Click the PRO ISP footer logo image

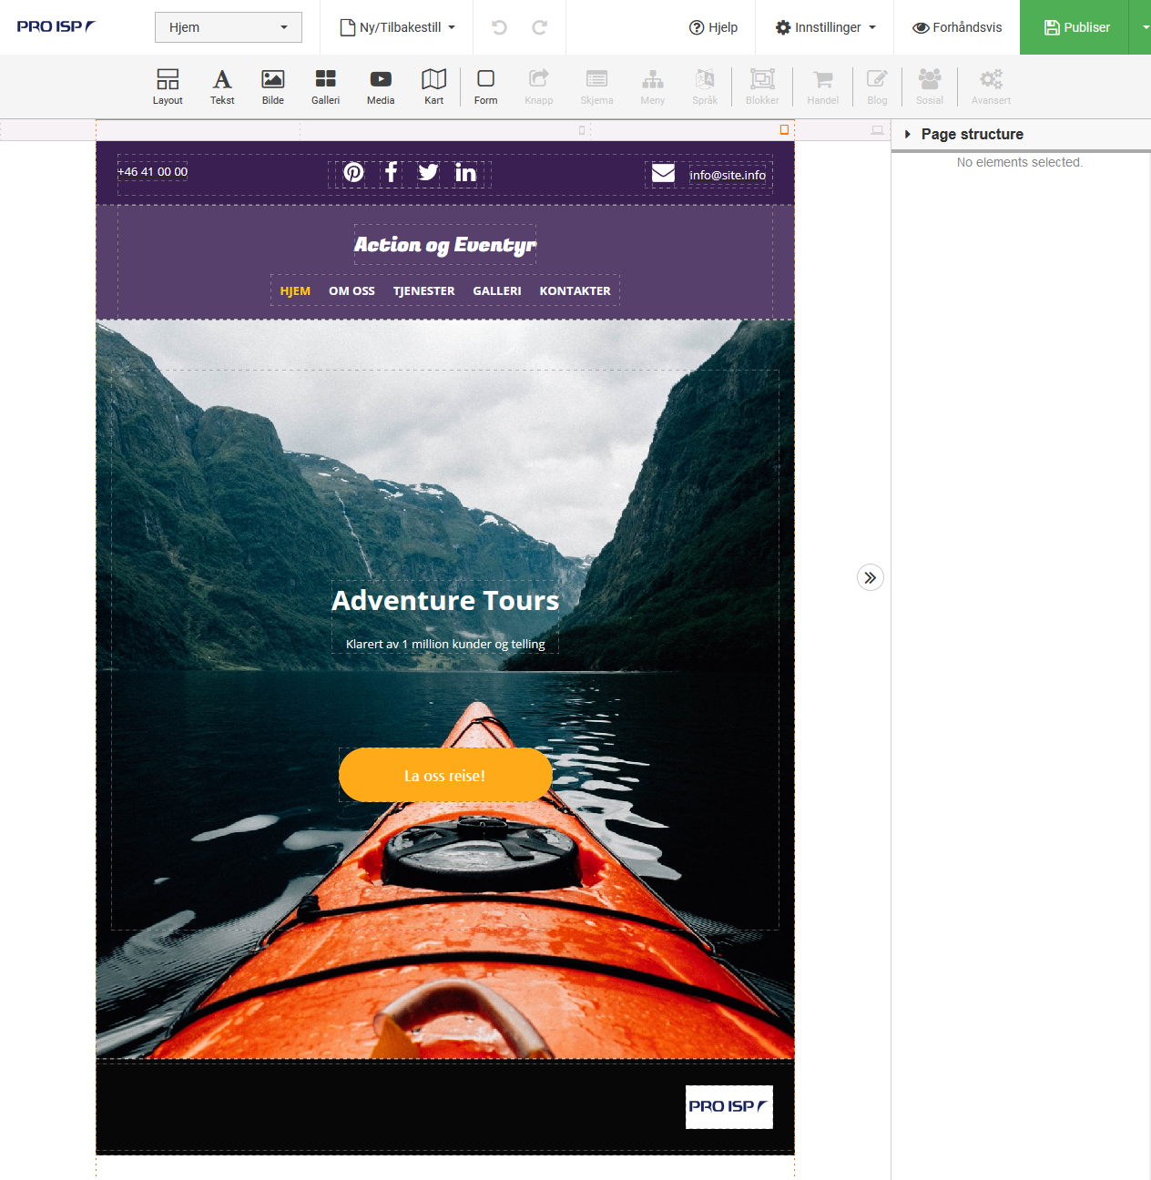(x=729, y=1106)
